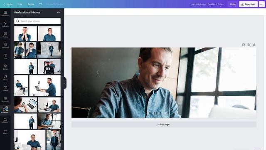Screen dimensions: 266x150
Task: Open the Photos sidebar tab
Action: click(x=5, y=35)
